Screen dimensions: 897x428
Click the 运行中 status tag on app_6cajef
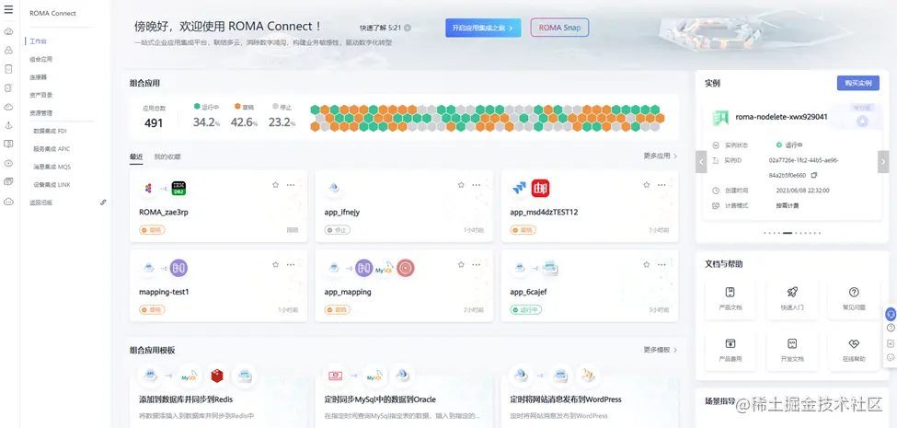point(525,309)
